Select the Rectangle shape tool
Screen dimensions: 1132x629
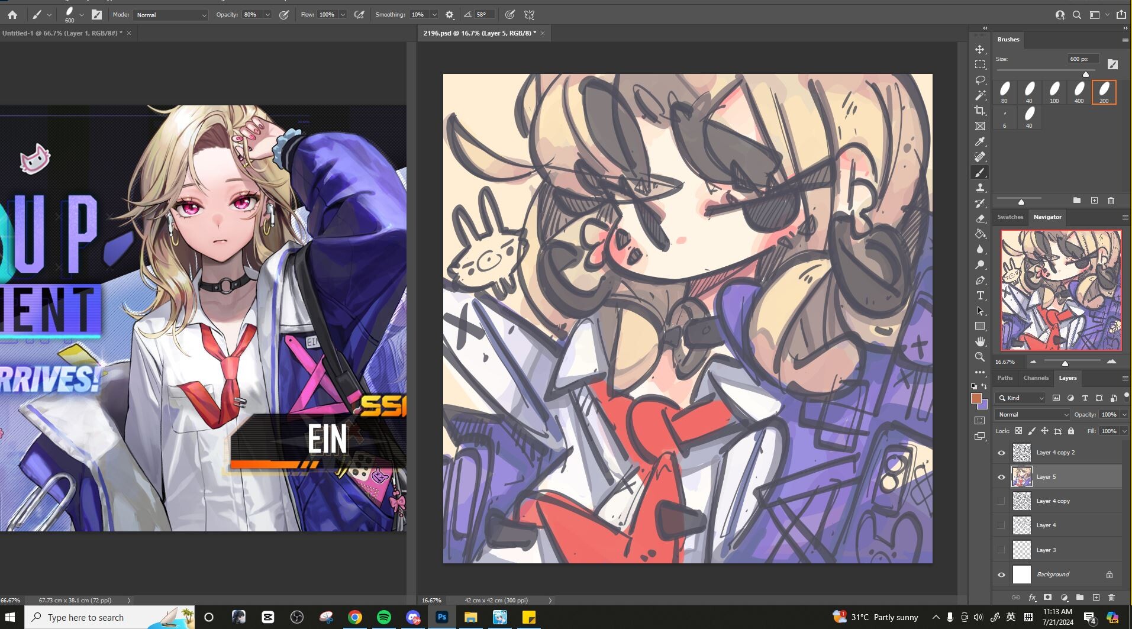980,326
